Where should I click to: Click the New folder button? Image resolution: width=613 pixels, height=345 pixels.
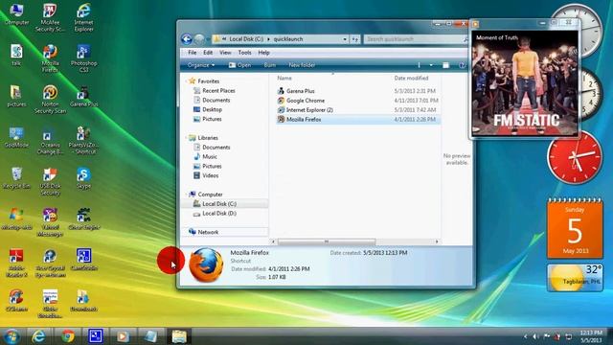[x=302, y=65]
